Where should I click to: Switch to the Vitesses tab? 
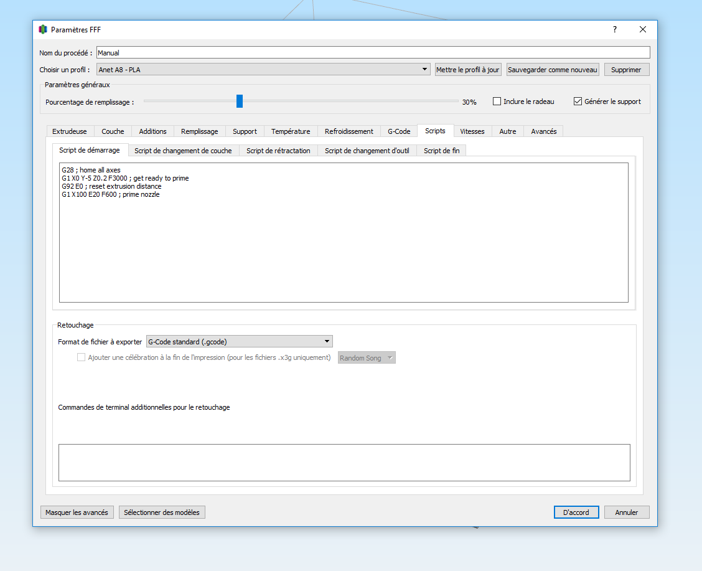472,131
